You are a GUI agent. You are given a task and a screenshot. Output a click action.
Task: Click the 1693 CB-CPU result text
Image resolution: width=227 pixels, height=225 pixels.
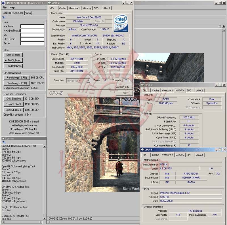click(38, 83)
